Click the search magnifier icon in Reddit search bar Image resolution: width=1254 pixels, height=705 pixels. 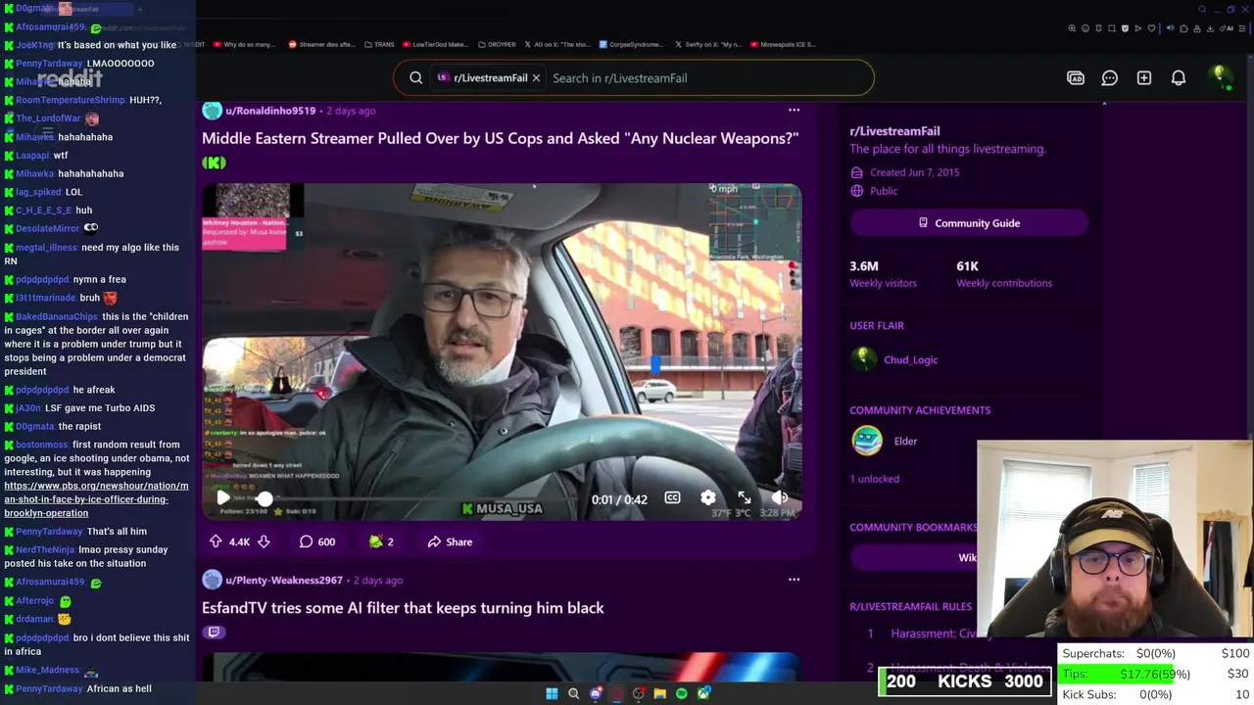(x=416, y=77)
